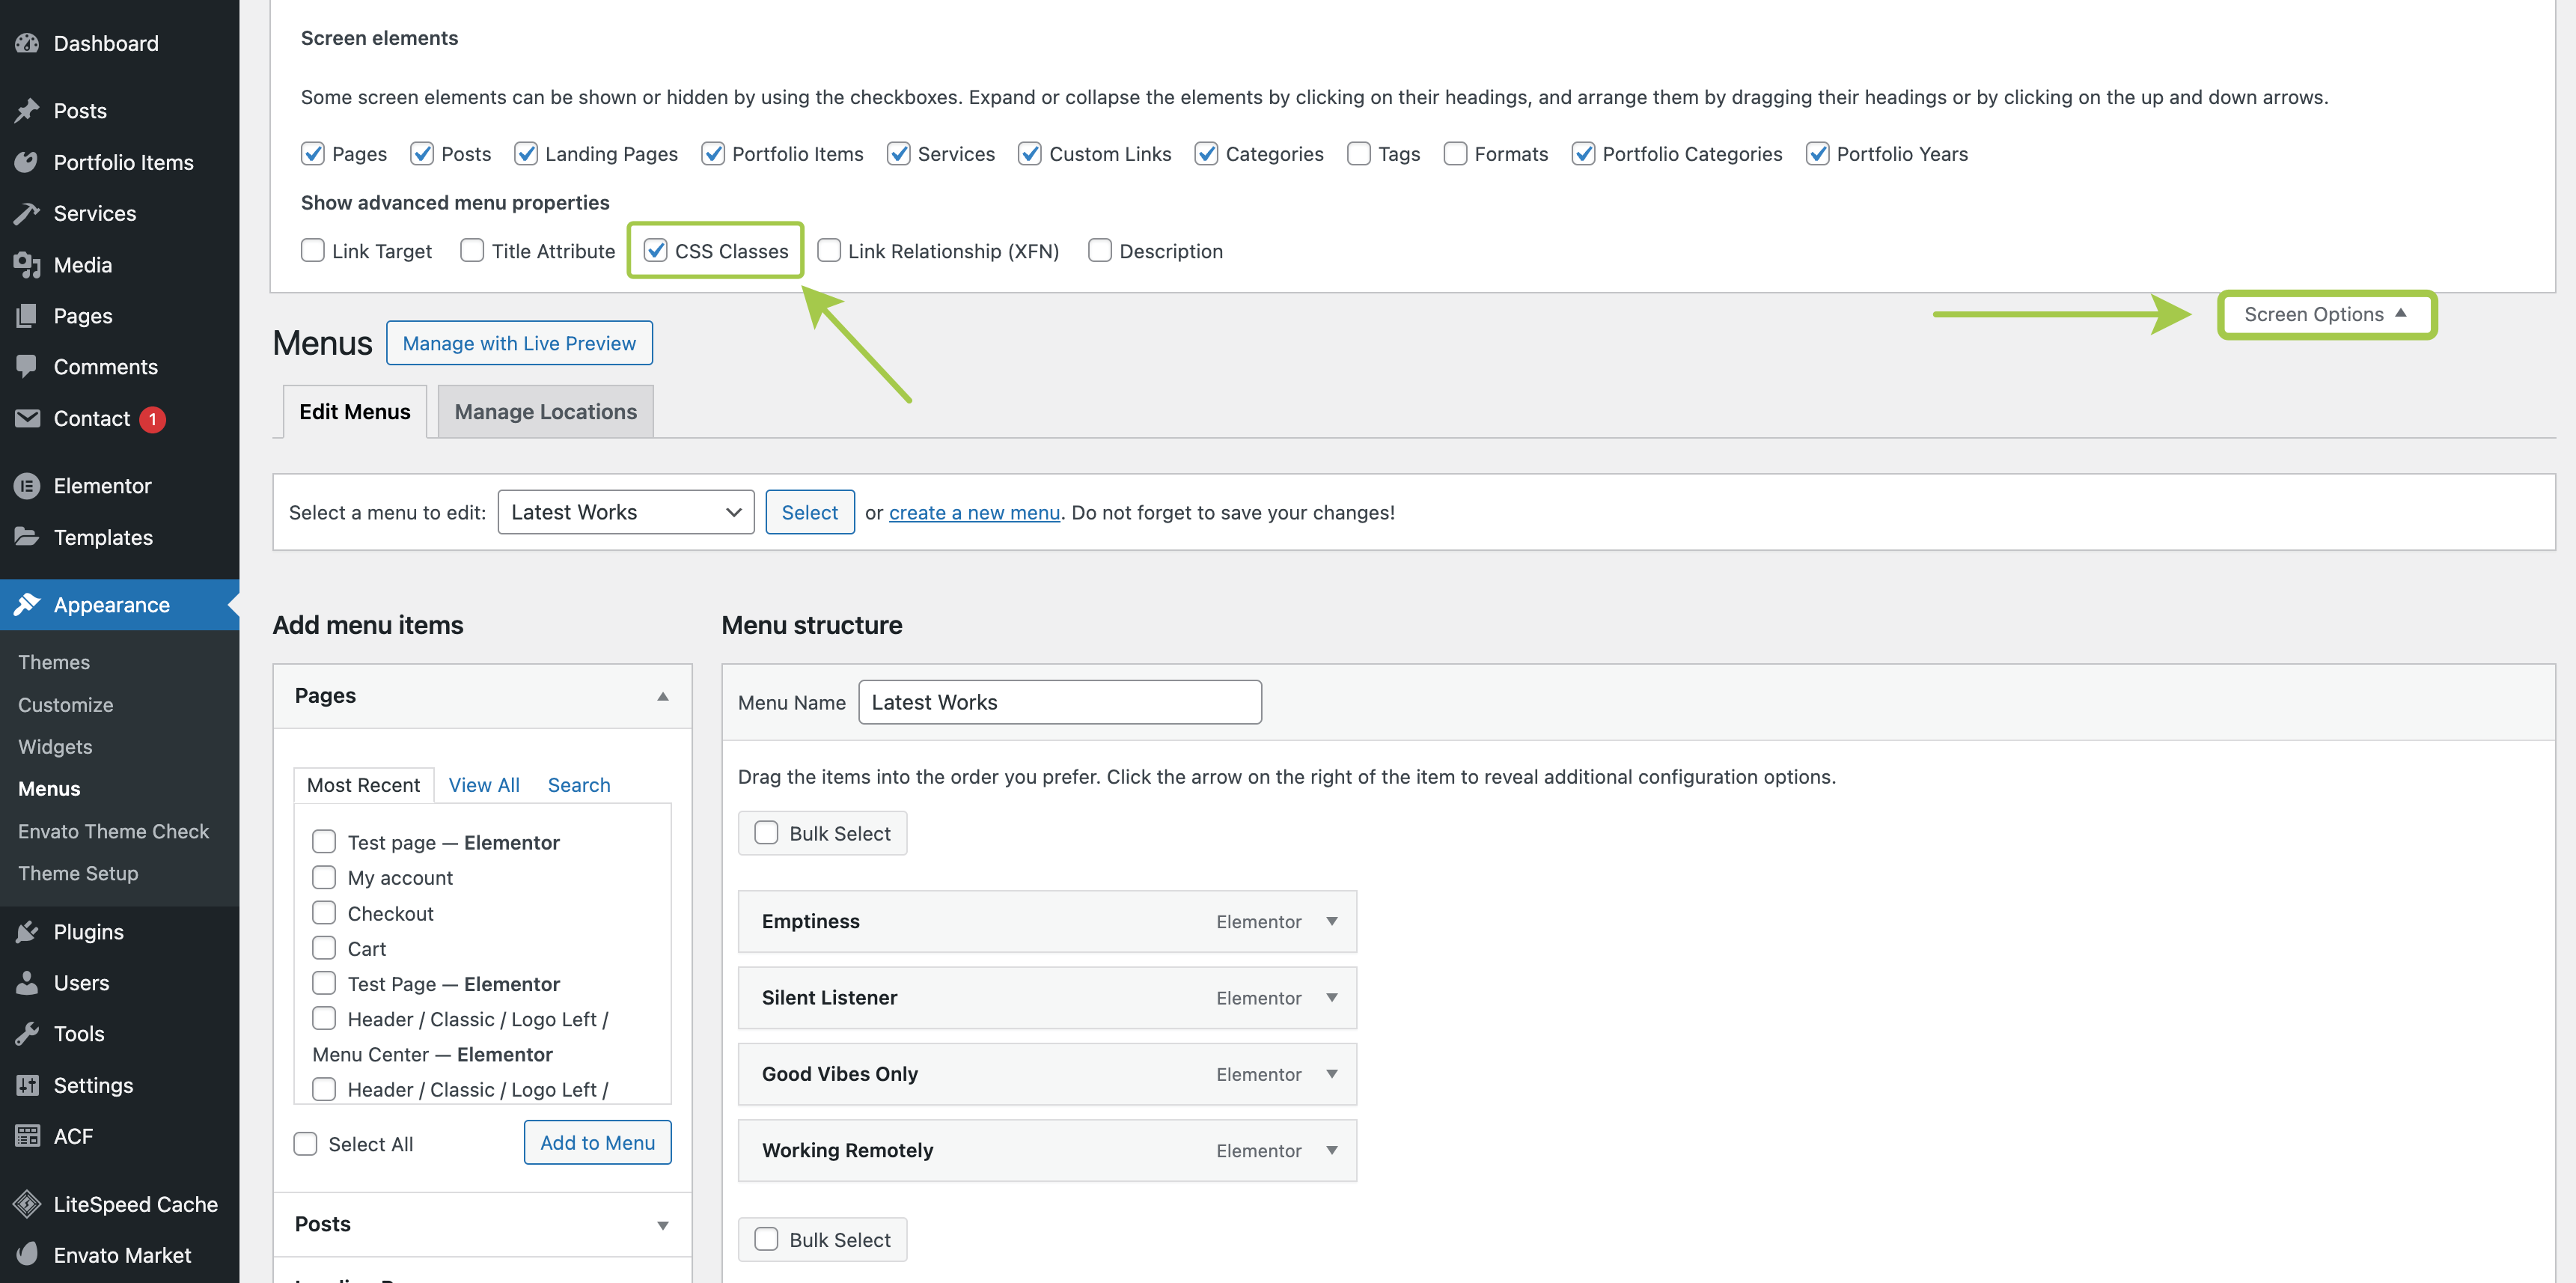Image resolution: width=2576 pixels, height=1283 pixels.
Task: Expand the Emptiness menu item arrow
Action: coord(1332,921)
